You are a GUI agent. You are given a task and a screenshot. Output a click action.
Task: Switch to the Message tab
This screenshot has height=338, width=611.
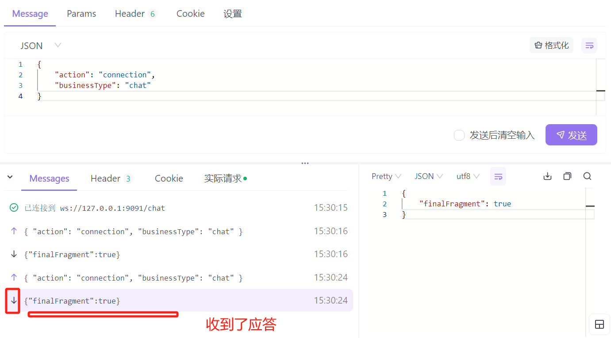click(30, 14)
